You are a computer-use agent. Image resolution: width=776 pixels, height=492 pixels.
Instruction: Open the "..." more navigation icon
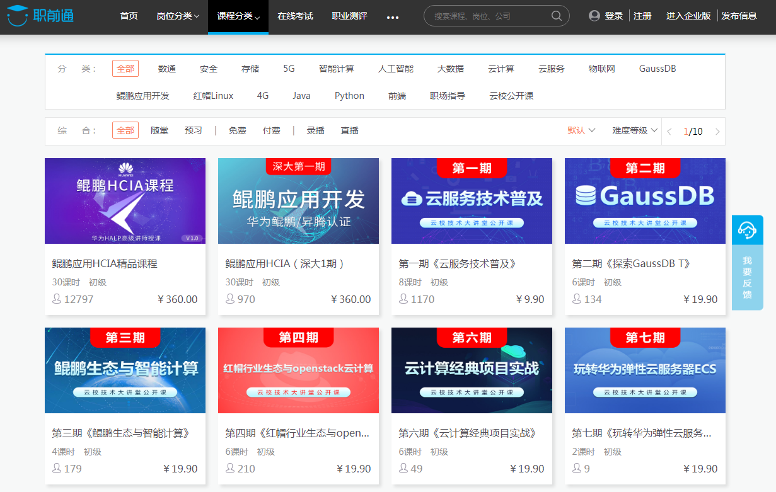pyautogui.click(x=393, y=17)
